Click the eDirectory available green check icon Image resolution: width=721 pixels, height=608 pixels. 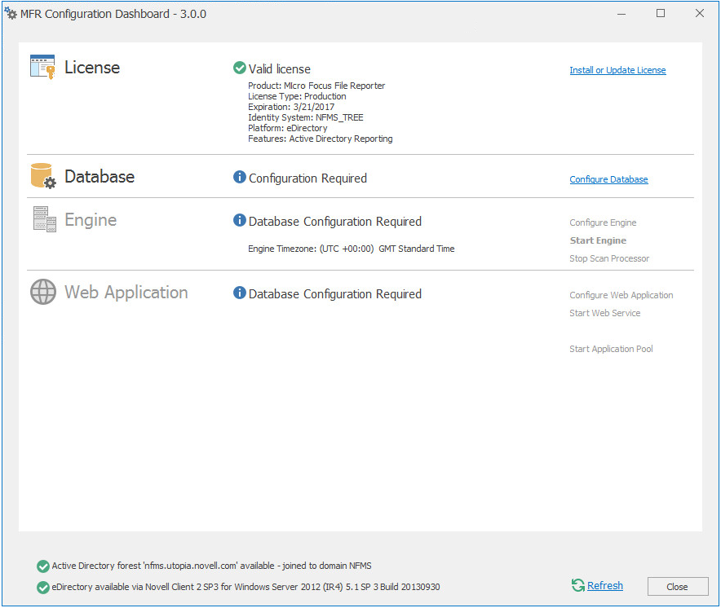(x=42, y=587)
